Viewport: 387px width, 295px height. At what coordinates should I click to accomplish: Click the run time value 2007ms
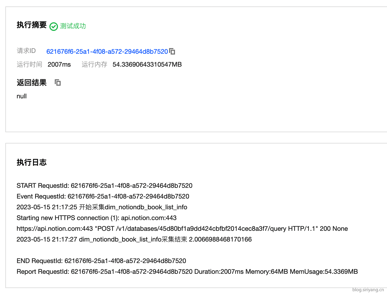click(x=59, y=64)
